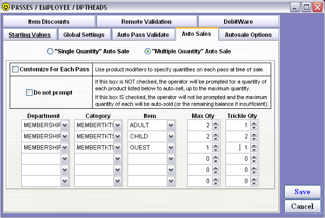The image size is (325, 218).
Task: Open last row empty Category dropdown
Action: click(x=118, y=181)
